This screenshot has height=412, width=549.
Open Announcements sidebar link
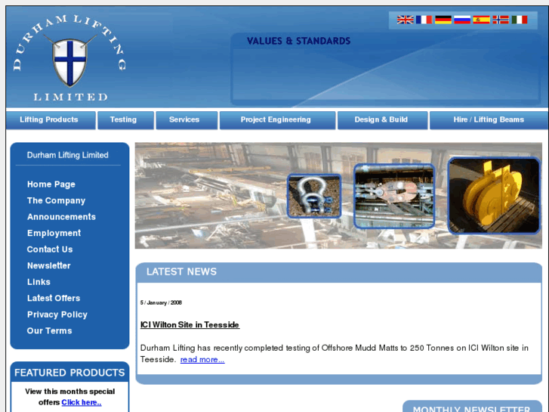tap(61, 217)
